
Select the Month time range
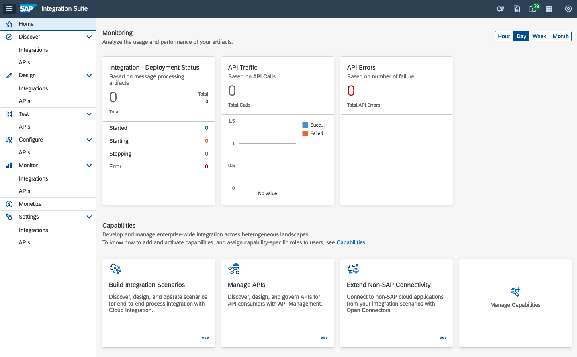(x=561, y=36)
